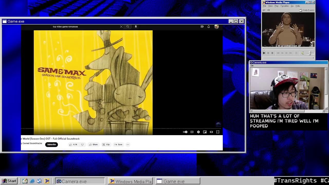Toggle closed captions on the video

(192, 132)
